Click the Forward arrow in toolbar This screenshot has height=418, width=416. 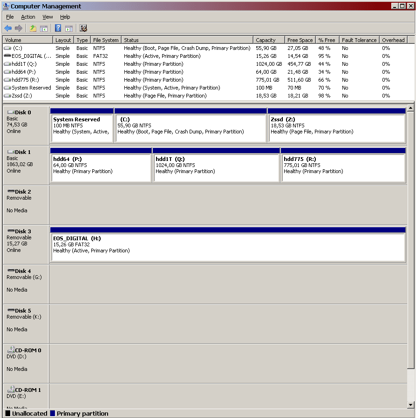click(19, 28)
